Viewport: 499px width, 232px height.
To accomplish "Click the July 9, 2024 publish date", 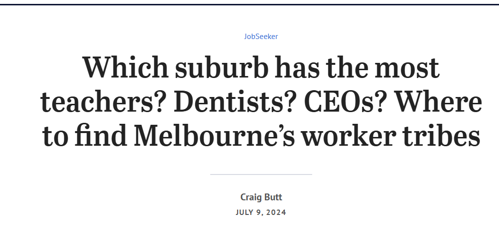I will pyautogui.click(x=261, y=213).
